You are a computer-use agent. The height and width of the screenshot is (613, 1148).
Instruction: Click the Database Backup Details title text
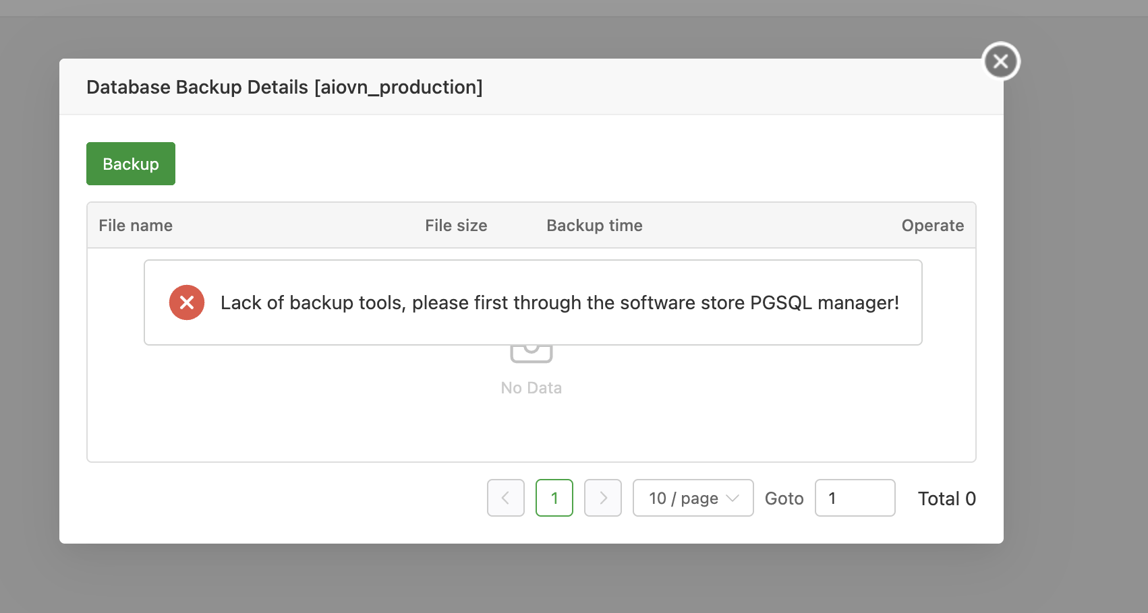pos(285,87)
